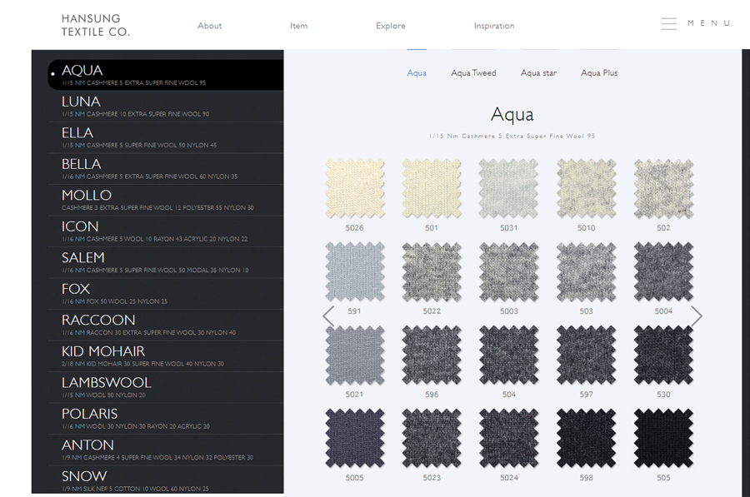The width and height of the screenshot is (750, 497).
Task: Open the hamburger MENU icon
Action: (x=668, y=24)
